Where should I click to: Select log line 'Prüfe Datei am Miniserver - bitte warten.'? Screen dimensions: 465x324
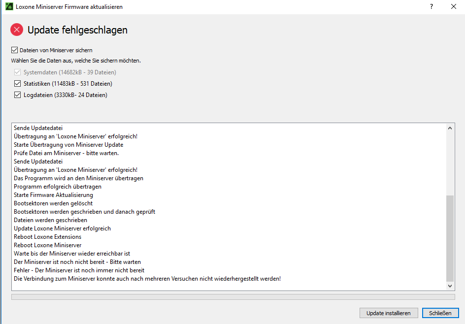pos(66,153)
